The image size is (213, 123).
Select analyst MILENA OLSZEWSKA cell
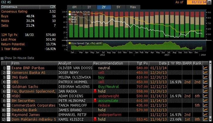tap(75, 77)
